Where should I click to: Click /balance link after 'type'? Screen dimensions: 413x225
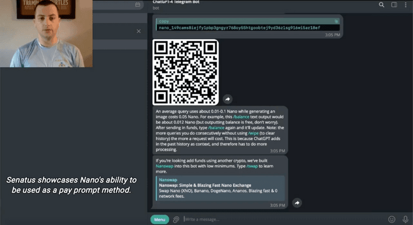pos(216,128)
